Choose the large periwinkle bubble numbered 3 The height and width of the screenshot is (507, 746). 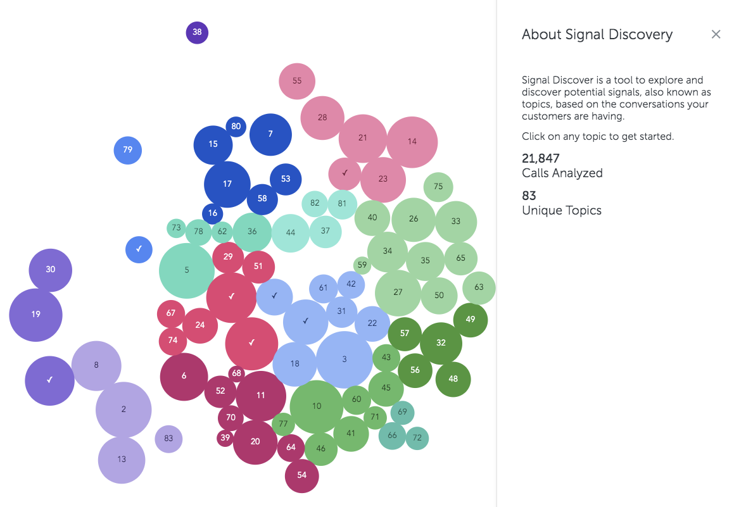click(344, 360)
